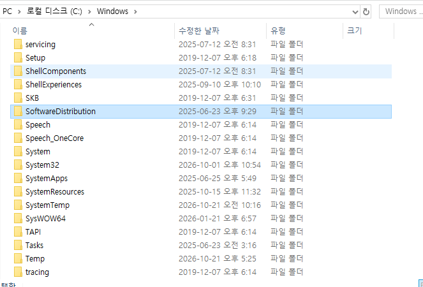Click the ShellExperiences folder icon
The width and height of the screenshot is (423, 287).
point(18,84)
